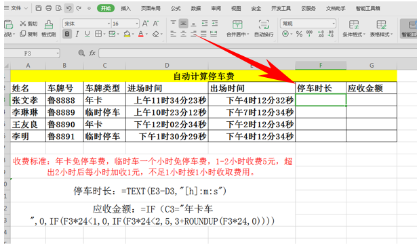Click the eraser clear-formatting icon
The height and width of the screenshot is (245, 417).
(156, 34)
